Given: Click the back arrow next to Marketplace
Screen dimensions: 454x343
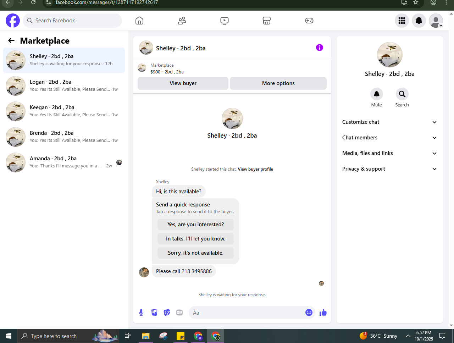Looking at the screenshot, I should (11, 40).
